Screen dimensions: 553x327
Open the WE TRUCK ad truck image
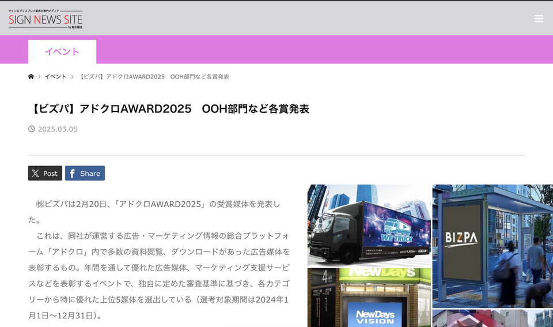pyautogui.click(x=369, y=225)
